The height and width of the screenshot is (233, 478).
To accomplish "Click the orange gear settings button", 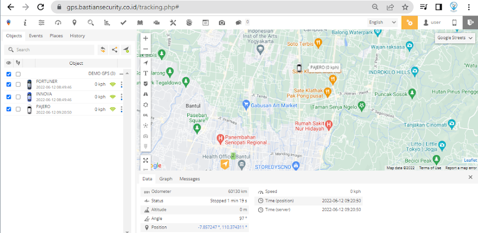I will click(410, 23).
